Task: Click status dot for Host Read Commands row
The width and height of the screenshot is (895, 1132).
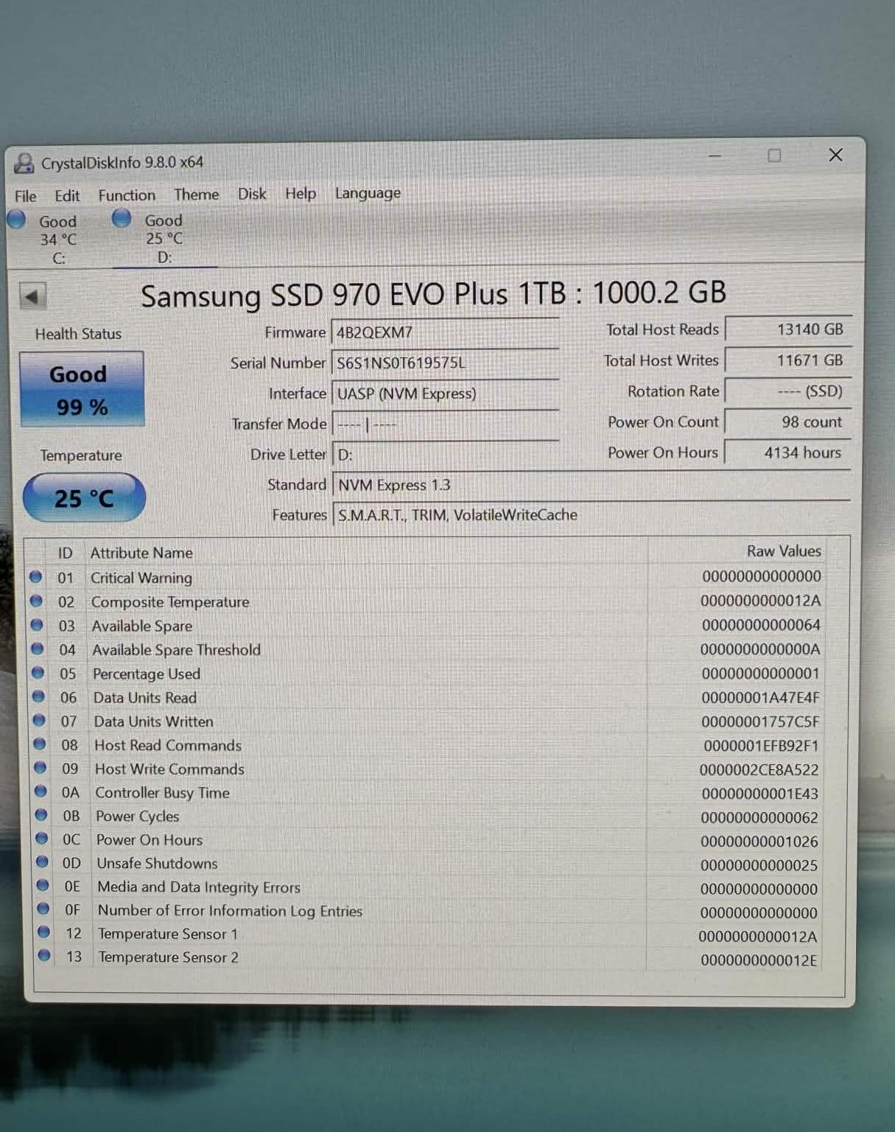Action: (x=40, y=744)
